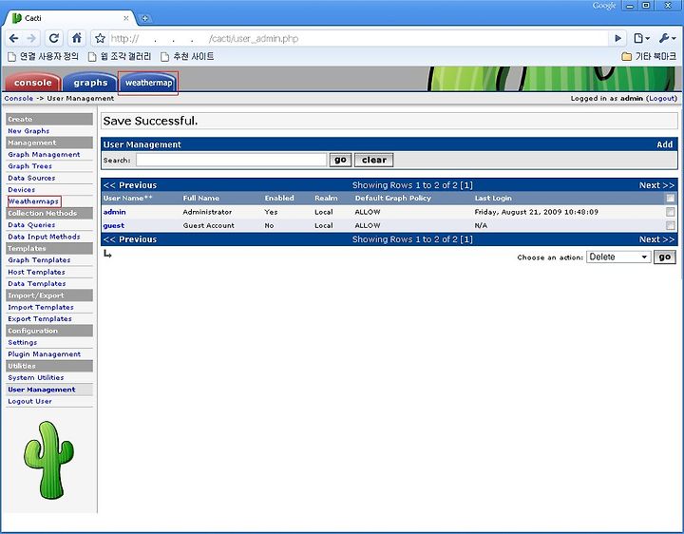This screenshot has width=684, height=534.
Task: Open Data Queries in the sidebar
Action: [31, 224]
